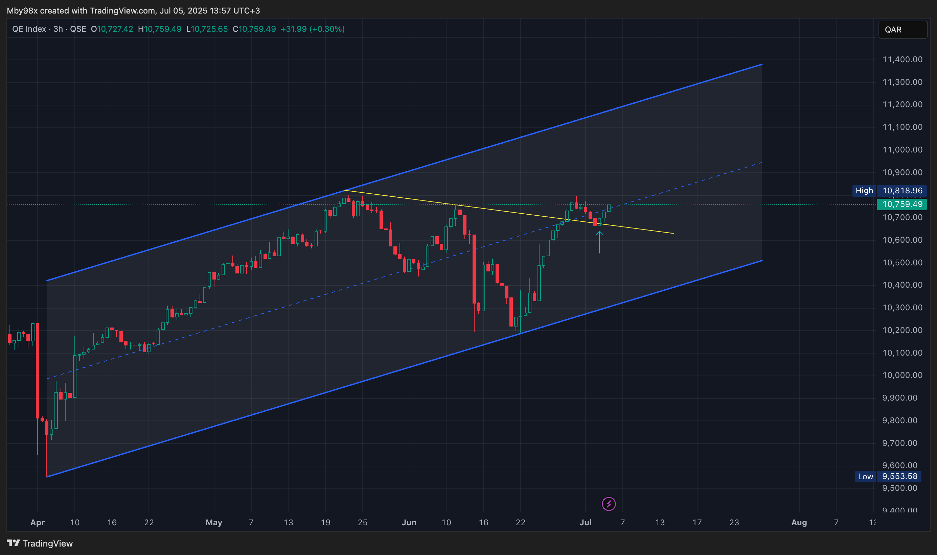
Task: Click the O10,727.42 open value
Action: tap(112, 29)
